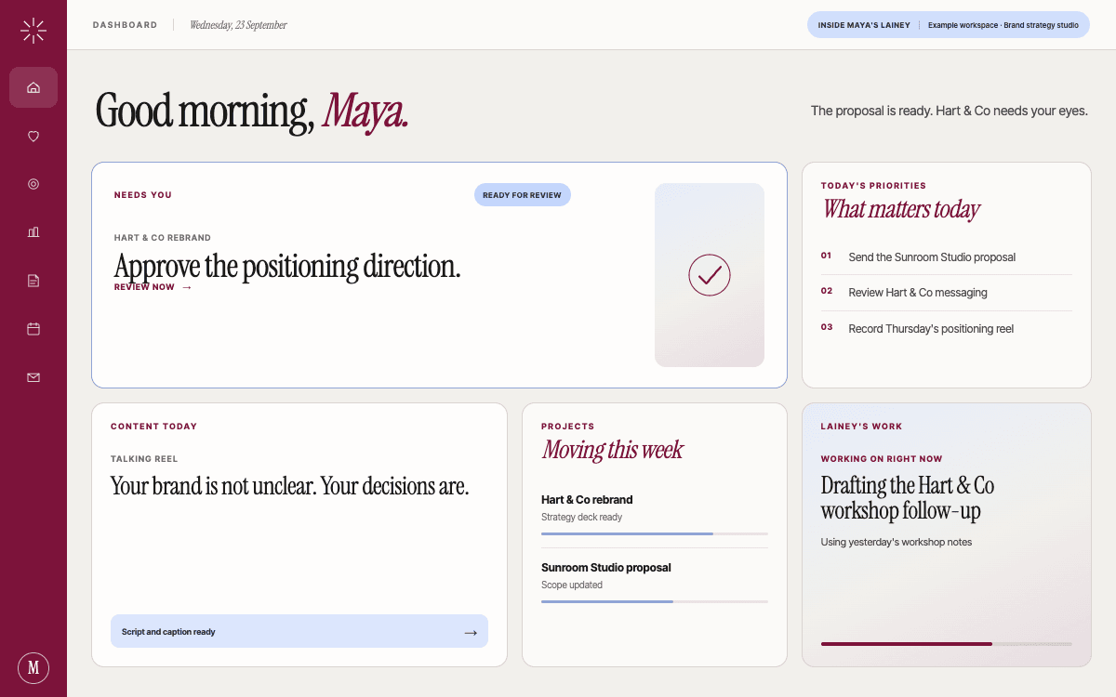Click the starburst logo in sidebar

click(x=33, y=31)
